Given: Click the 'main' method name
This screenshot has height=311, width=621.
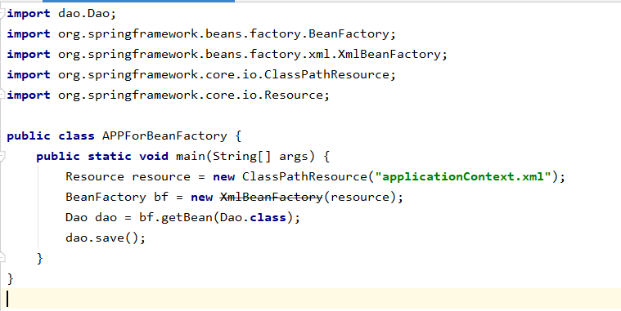Looking at the screenshot, I should (x=191, y=157).
